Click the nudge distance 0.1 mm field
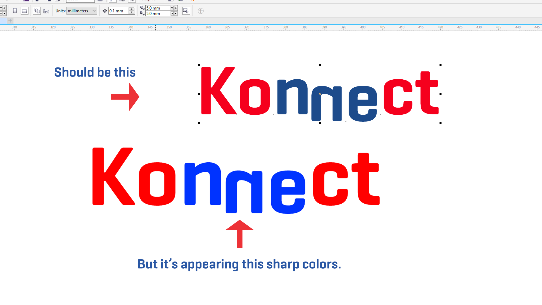Viewport: 542px width, 305px height. tap(119, 11)
